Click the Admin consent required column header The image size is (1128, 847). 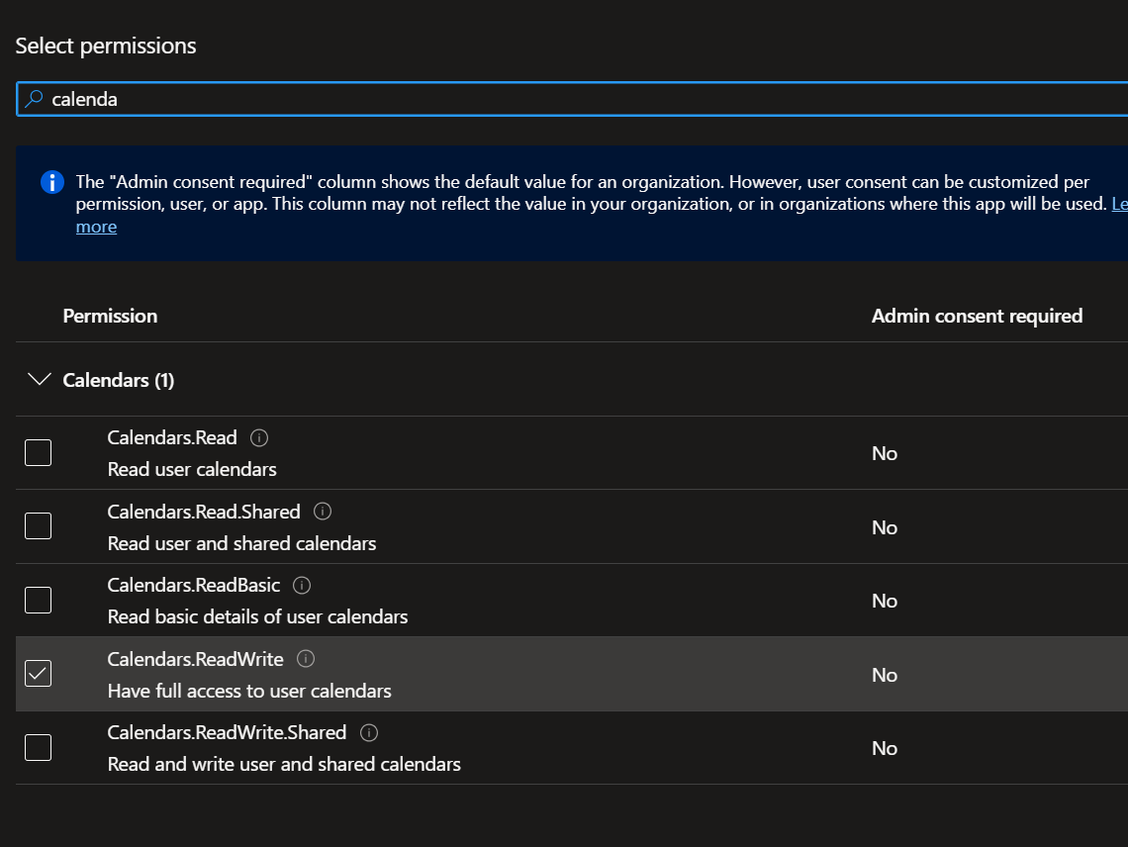[977, 316]
